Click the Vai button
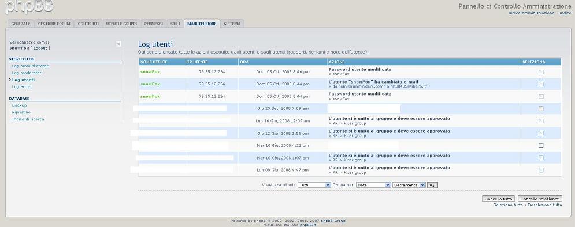The height and width of the screenshot is (227, 575). [x=432, y=186]
